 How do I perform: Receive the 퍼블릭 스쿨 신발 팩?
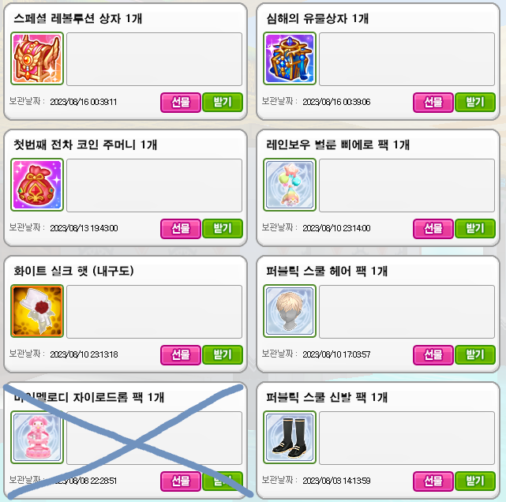coord(475,481)
